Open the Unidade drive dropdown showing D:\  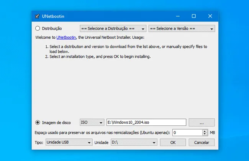[134, 142]
